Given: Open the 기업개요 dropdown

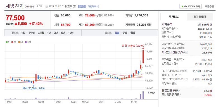Looking at the screenshot, I should 93,6.
